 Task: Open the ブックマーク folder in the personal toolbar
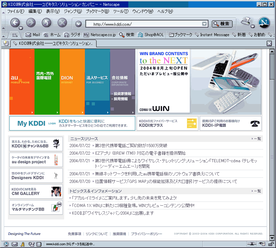coord(180,35)
